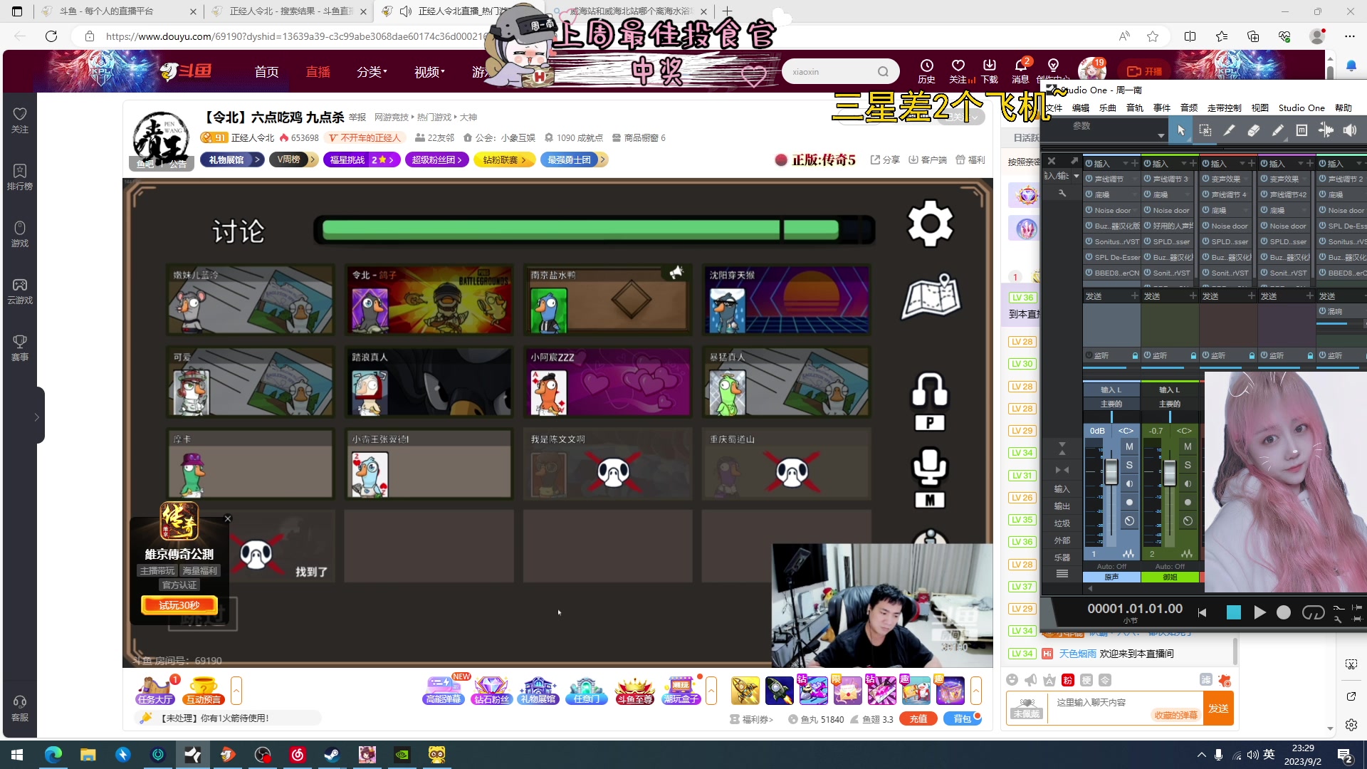Open the 云游戏 icon in left sidebar

[x=20, y=291]
